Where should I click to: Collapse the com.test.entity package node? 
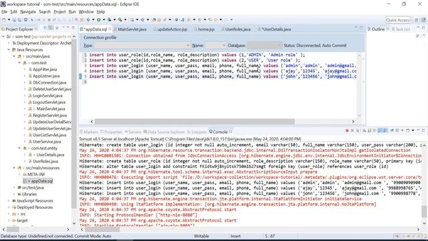point(19,148)
